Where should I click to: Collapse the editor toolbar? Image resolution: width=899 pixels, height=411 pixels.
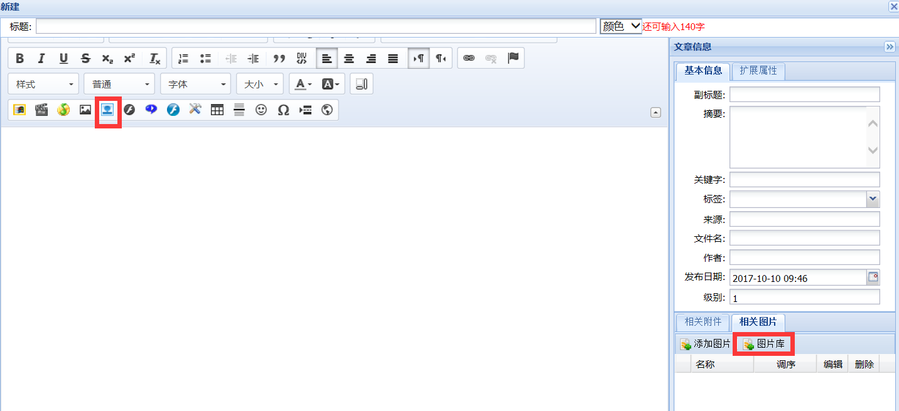click(x=655, y=113)
